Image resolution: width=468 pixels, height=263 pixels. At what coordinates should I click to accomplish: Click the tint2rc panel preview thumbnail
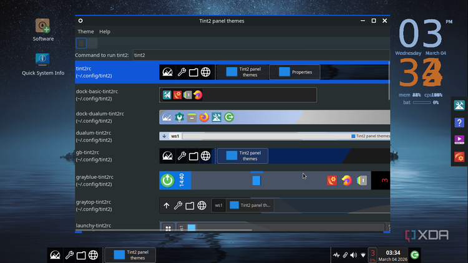274,72
